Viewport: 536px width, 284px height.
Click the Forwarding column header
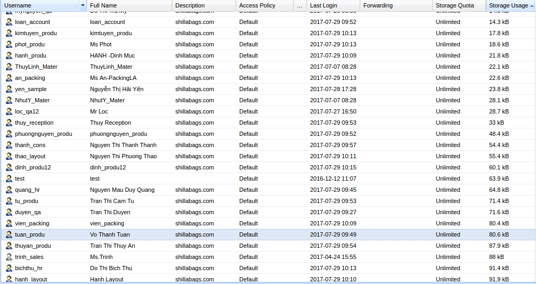[396, 5]
